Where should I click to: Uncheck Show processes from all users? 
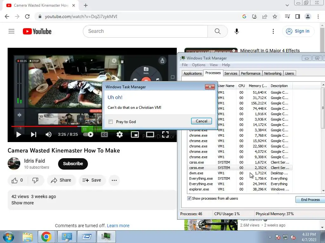189,198
